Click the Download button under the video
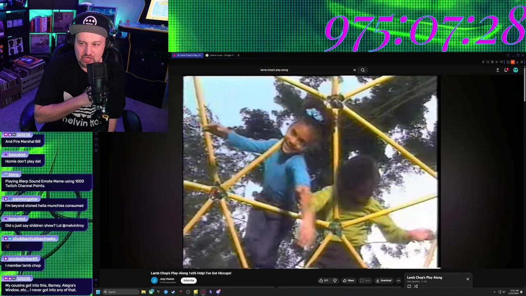 coord(383,280)
